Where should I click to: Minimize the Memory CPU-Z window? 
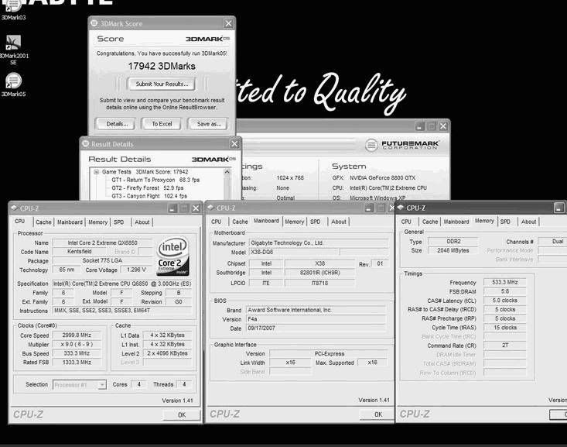[x=558, y=208]
